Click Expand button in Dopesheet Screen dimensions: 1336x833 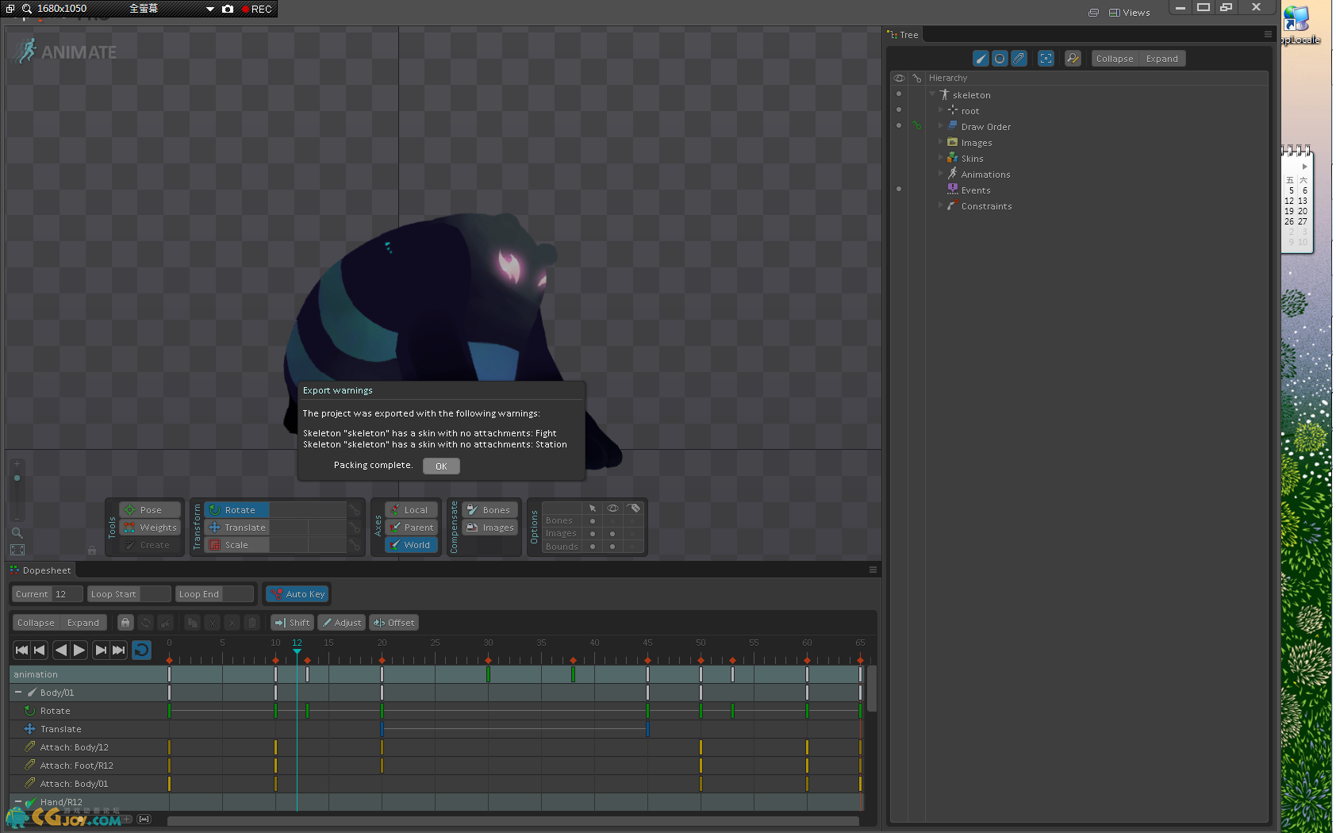tap(83, 623)
